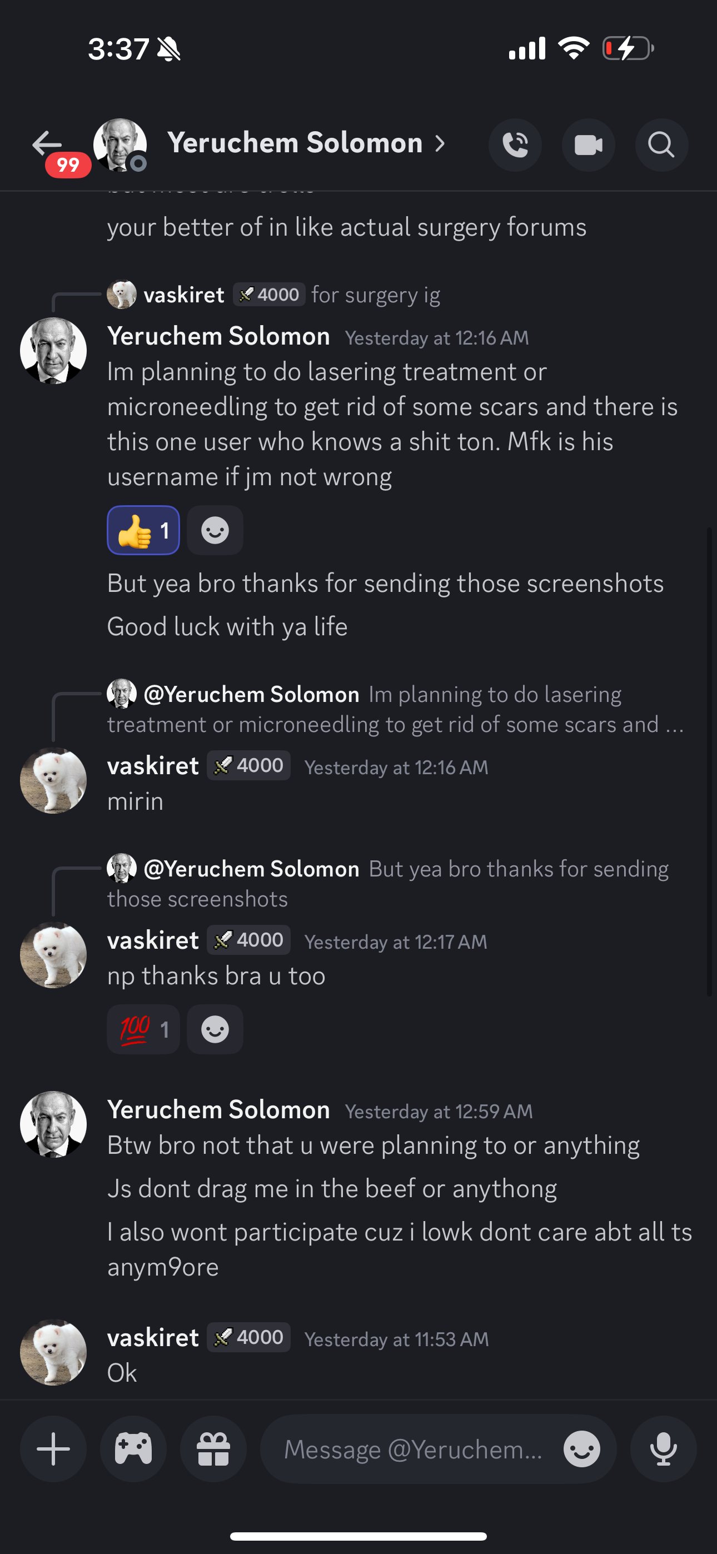Tap vaskiret's dog avatar beside "mirin"
Screen dimensions: 717x1554
(53, 781)
